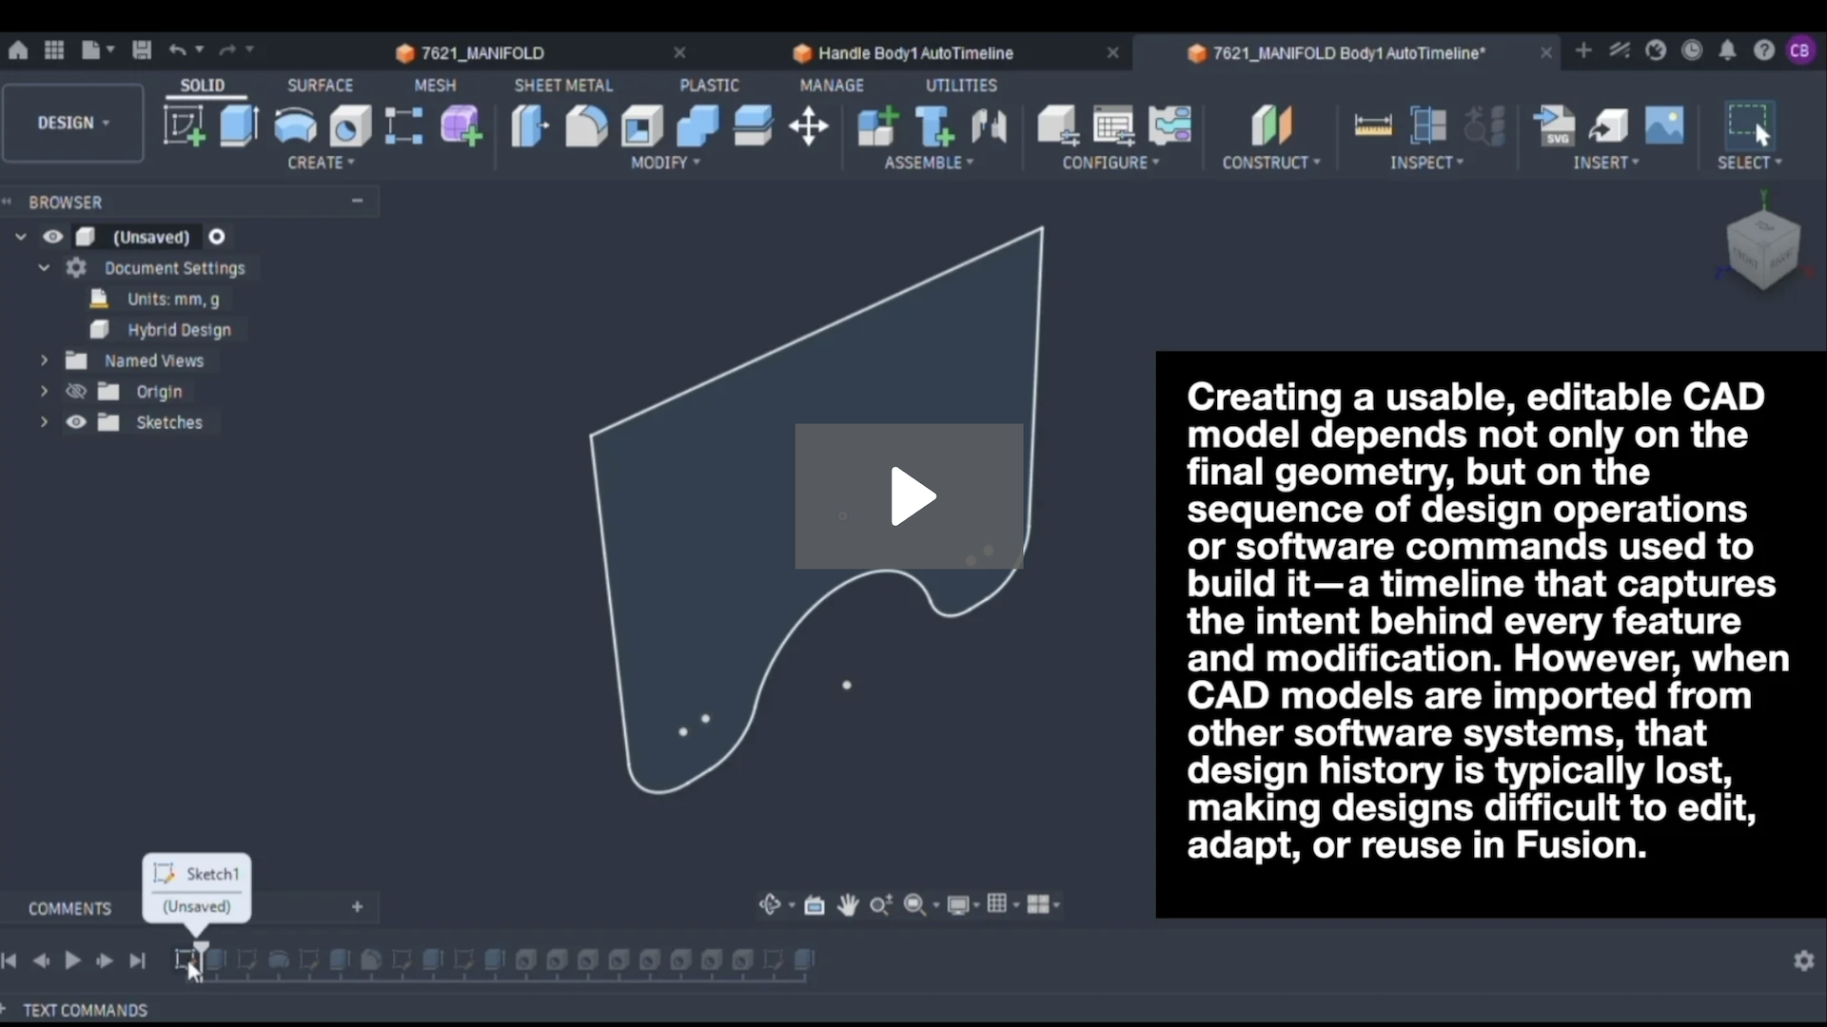Click the Insert Canvas image icon
Screen dimensions: 1827x1027
point(1664,126)
